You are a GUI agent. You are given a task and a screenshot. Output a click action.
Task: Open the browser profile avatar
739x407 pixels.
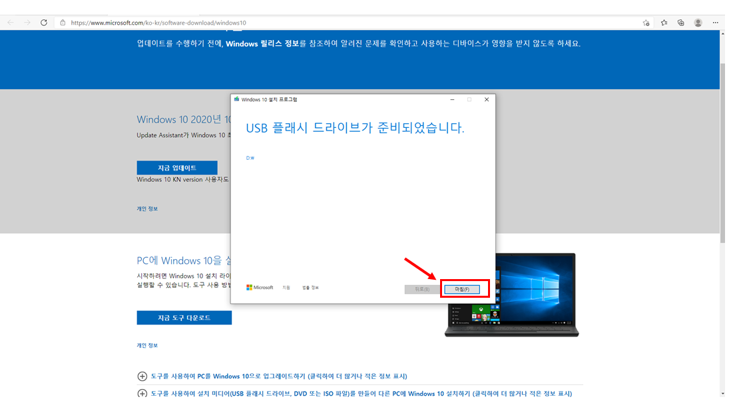pos(698,23)
